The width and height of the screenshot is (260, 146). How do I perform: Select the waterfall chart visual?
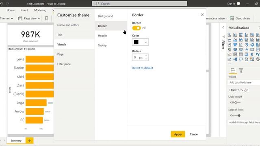pos(230,45)
